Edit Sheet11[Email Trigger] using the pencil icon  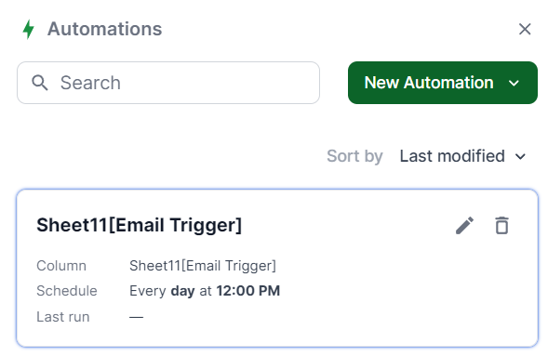coord(465,225)
